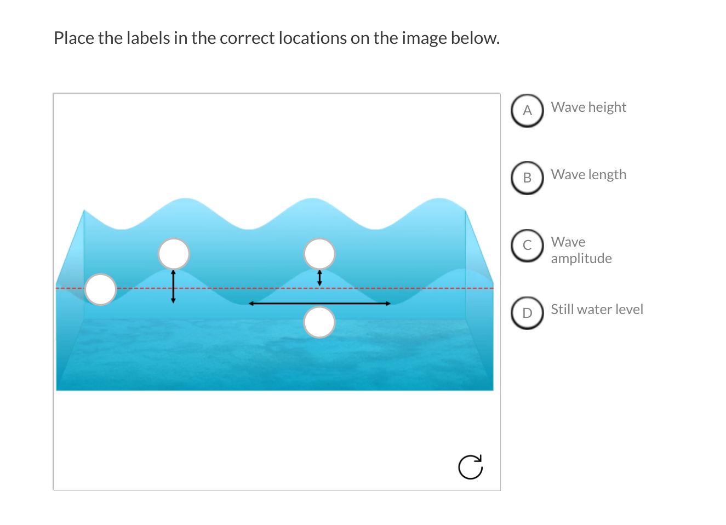This screenshot has width=726, height=525.
Task: Click the drop target above the short vertical arrow
Action: point(319,254)
